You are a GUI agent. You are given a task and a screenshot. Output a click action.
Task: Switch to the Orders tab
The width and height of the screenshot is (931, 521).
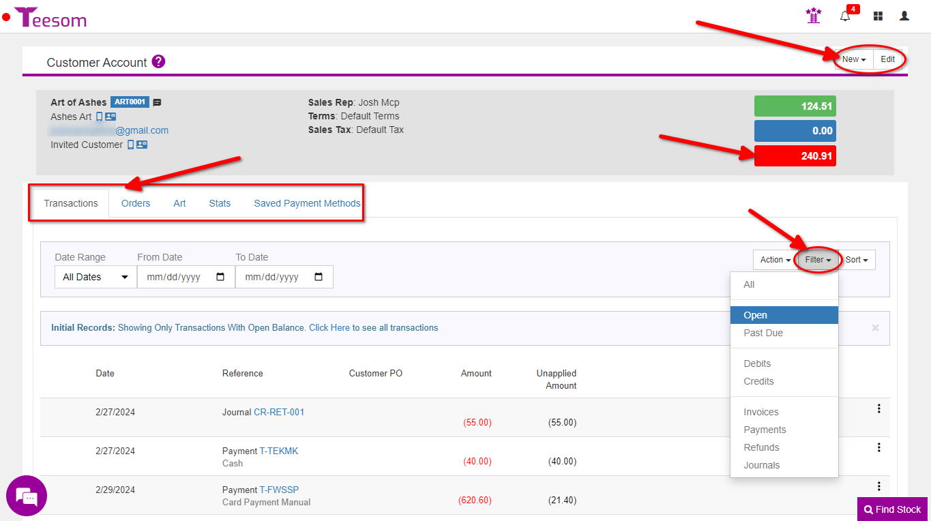pyautogui.click(x=136, y=203)
